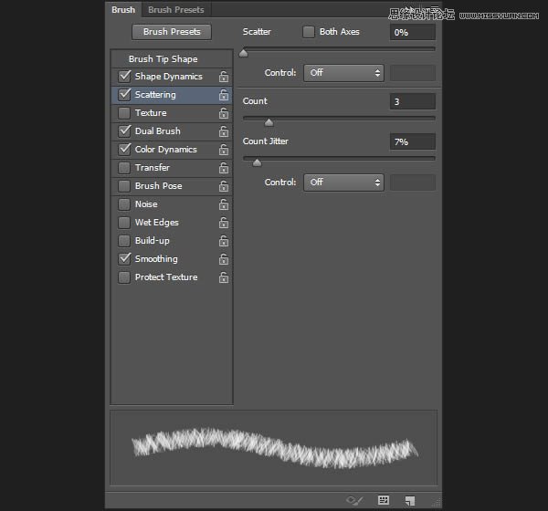
Task: Open the Dual Brush settings row
Action: click(172, 131)
